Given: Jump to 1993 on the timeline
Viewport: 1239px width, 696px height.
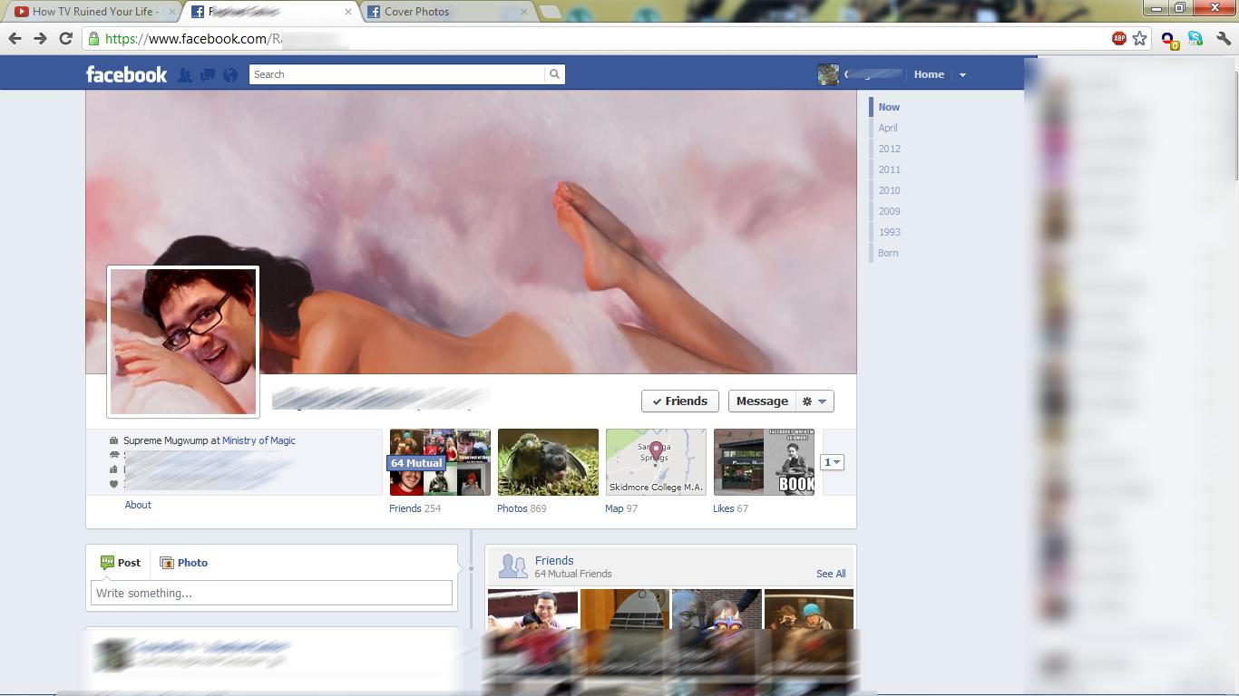Looking at the screenshot, I should [x=889, y=232].
